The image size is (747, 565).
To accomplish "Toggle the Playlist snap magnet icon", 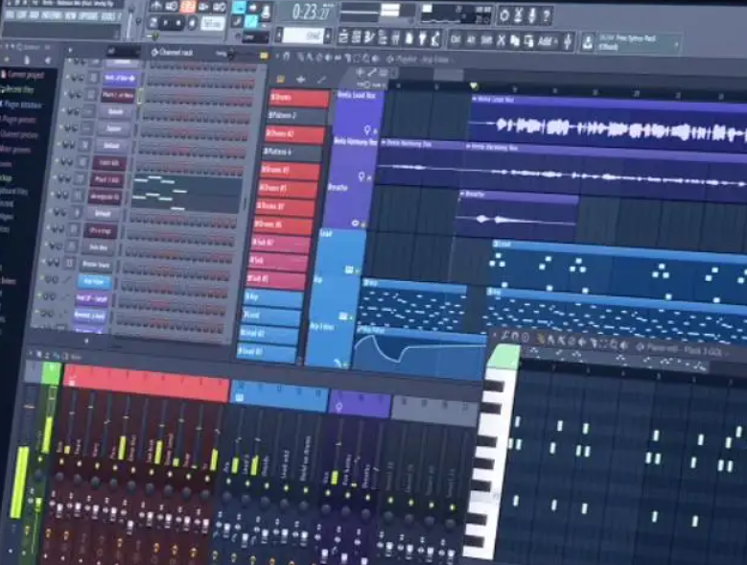I will [x=286, y=58].
